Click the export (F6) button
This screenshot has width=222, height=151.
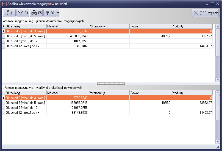tap(50, 13)
